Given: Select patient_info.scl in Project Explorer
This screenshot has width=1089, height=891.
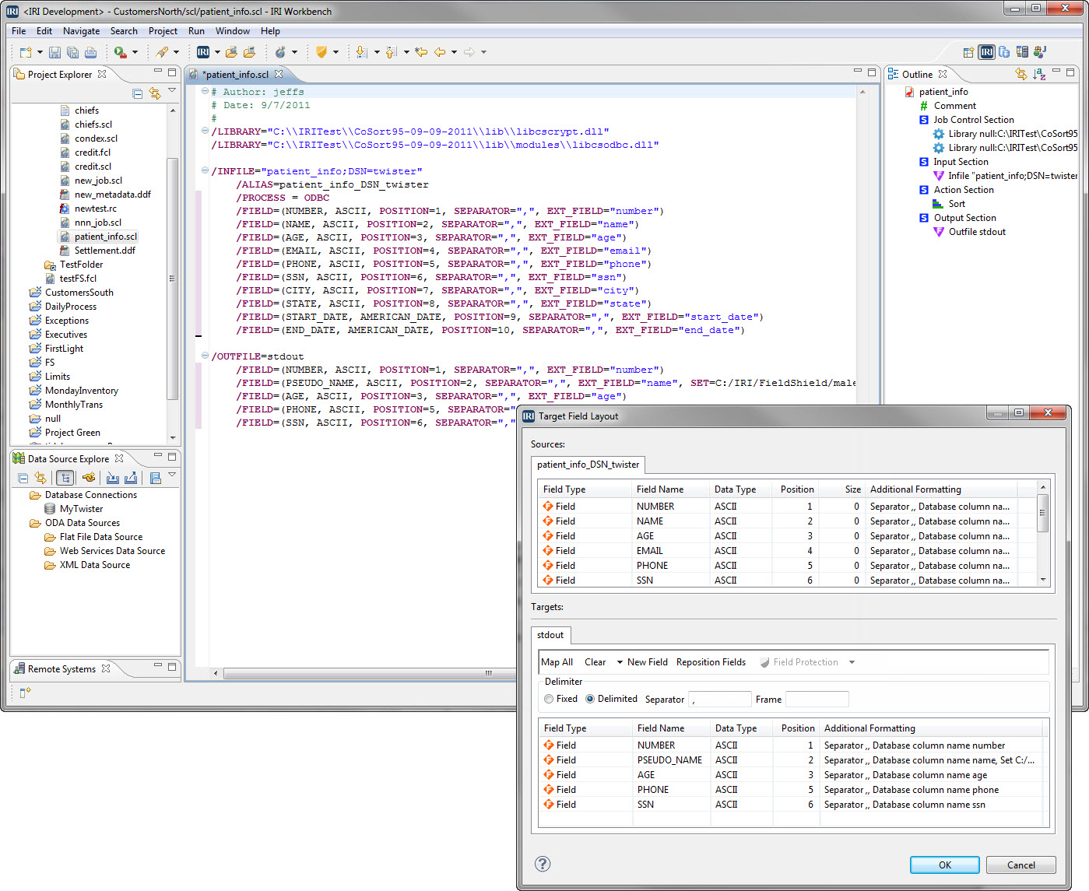Looking at the screenshot, I should pyautogui.click(x=105, y=237).
